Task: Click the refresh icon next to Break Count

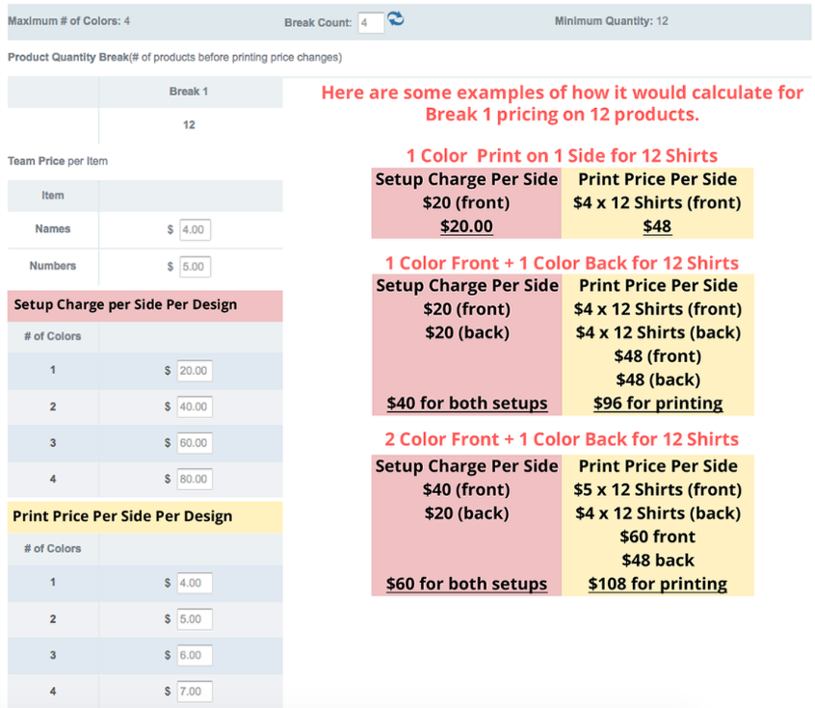Action: click(396, 19)
